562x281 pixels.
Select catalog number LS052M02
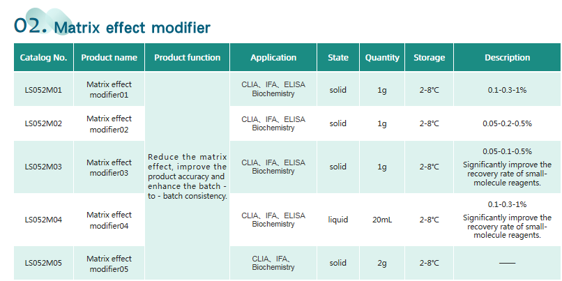point(43,123)
